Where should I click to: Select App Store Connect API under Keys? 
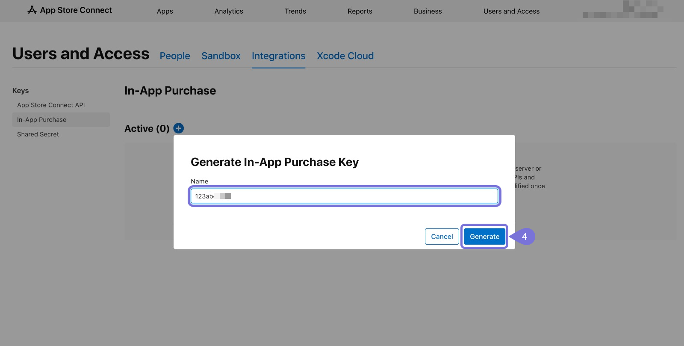51,105
